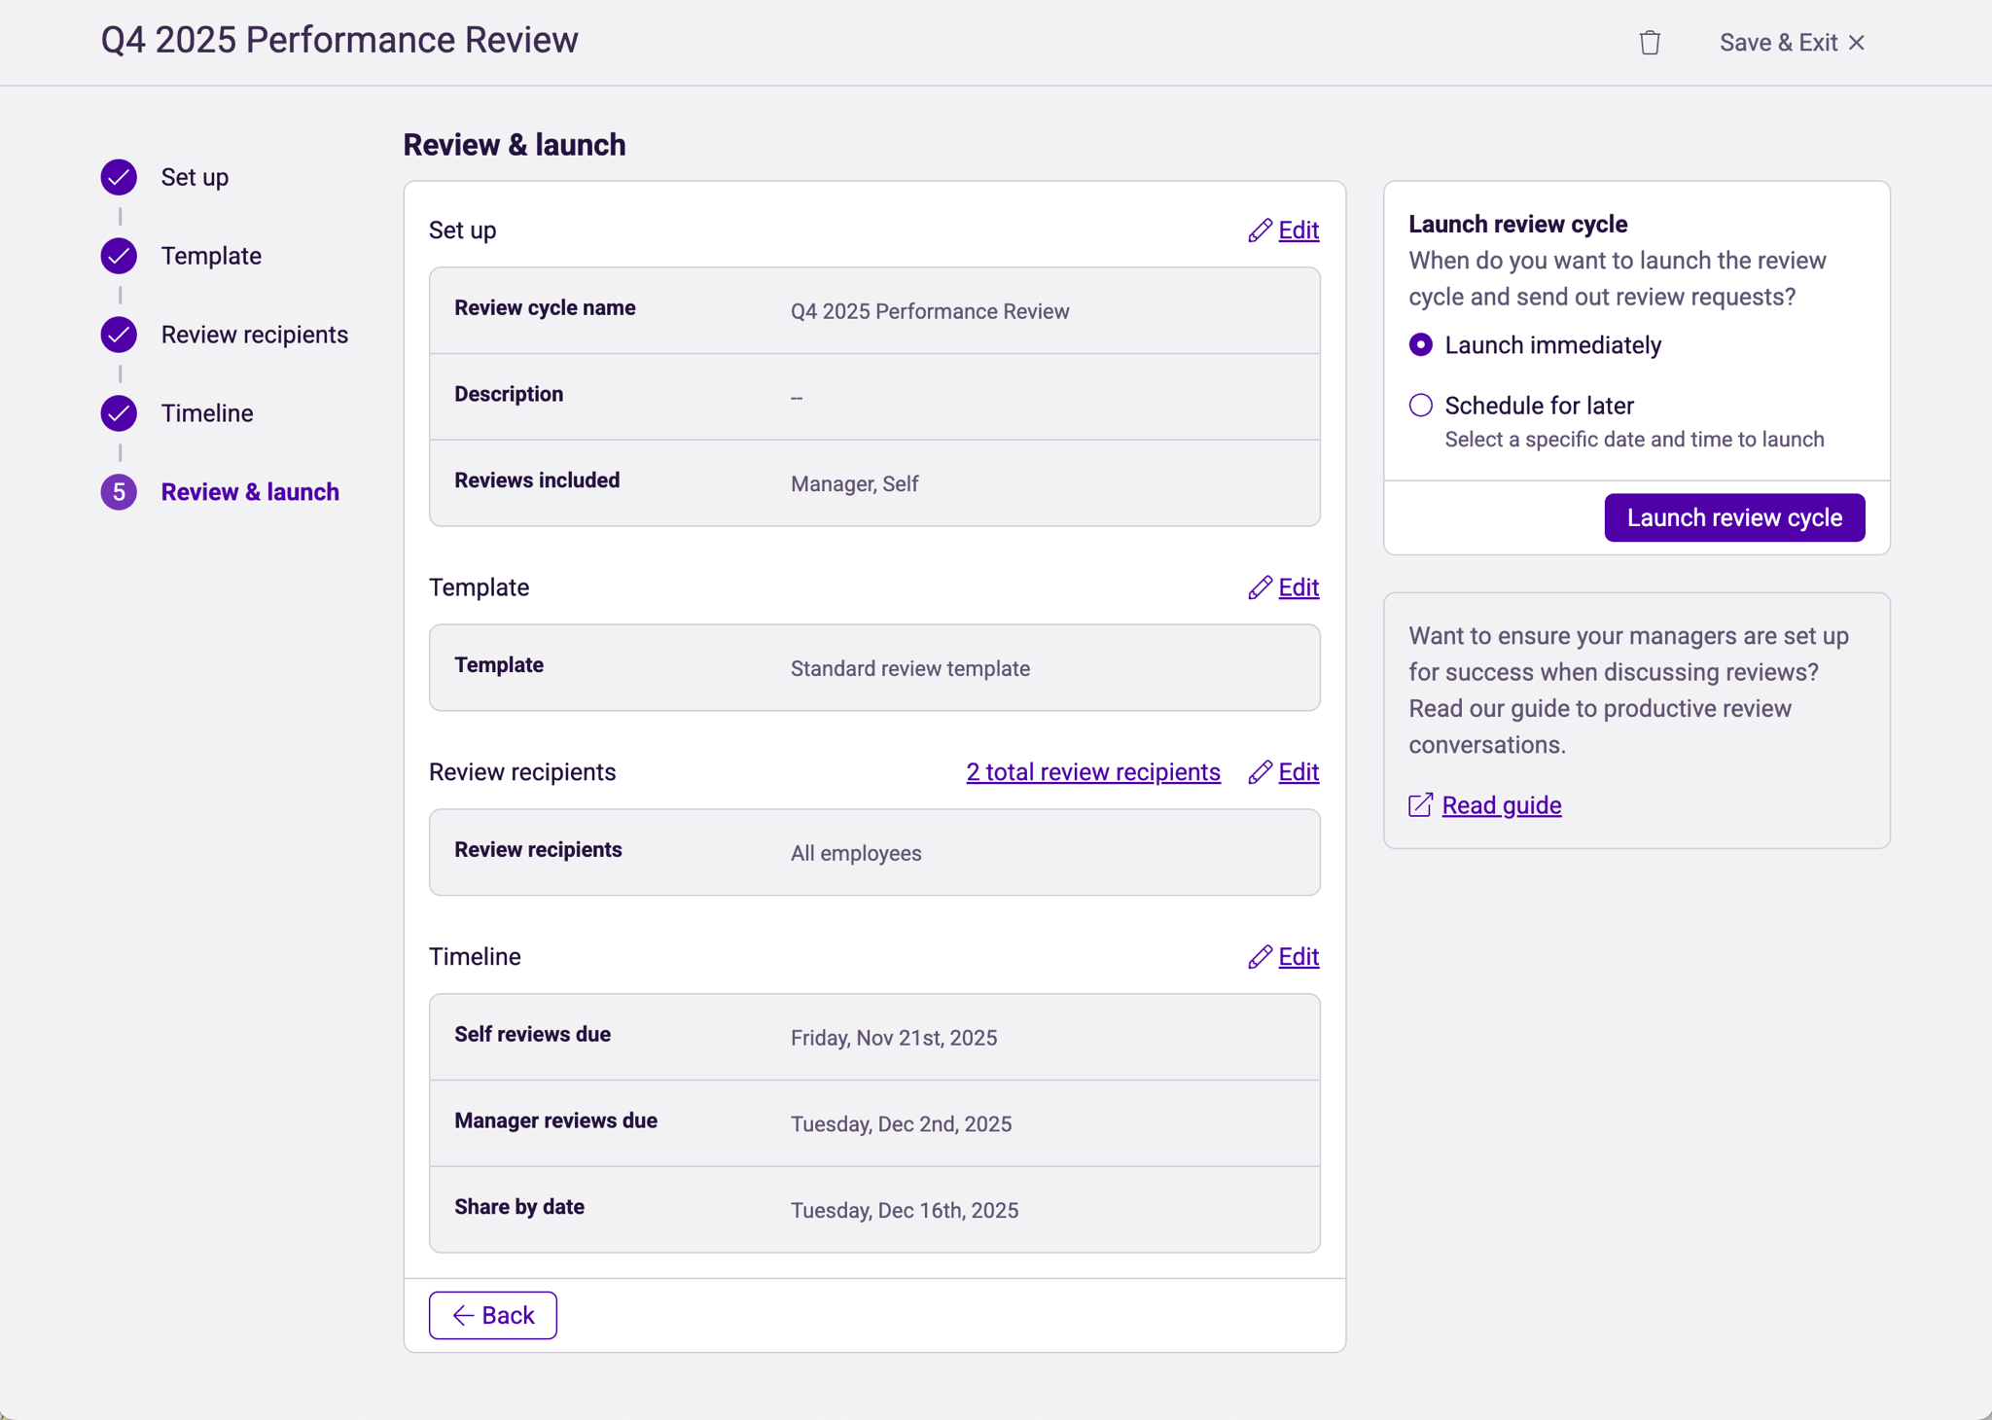1992x1420 pixels.
Task: Open Review & launch step number 5
Action: tap(119, 492)
